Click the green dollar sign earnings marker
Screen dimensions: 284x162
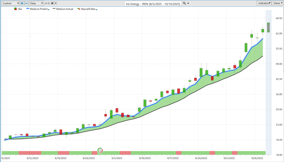pos(100,150)
